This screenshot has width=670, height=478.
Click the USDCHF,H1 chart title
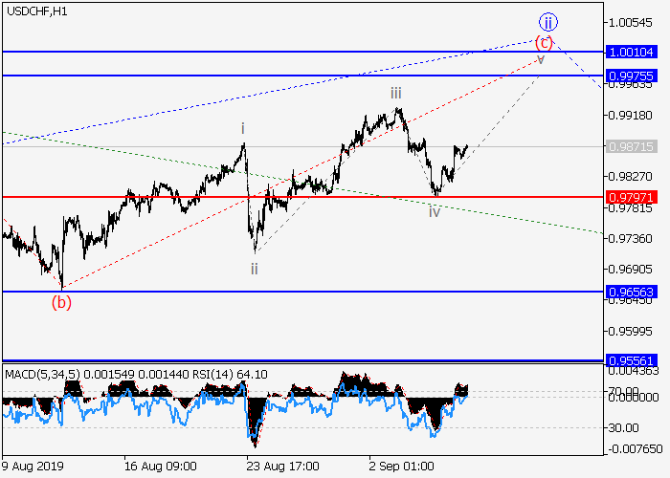tap(34, 11)
